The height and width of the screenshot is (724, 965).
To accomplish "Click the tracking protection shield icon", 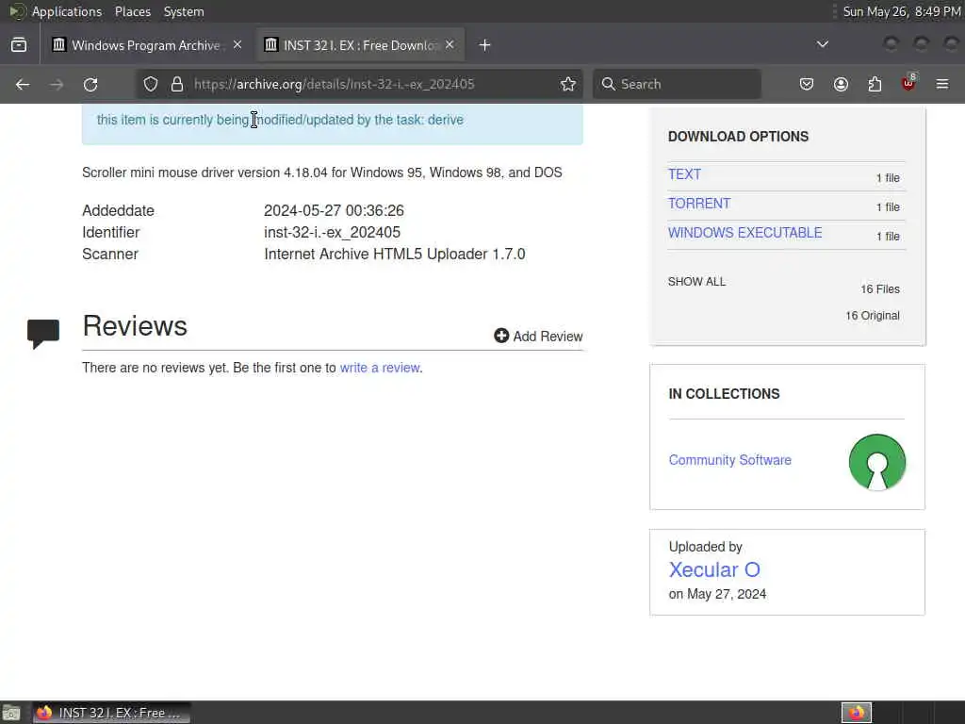I will point(151,84).
